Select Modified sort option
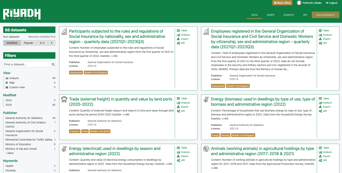The height and width of the screenshot is (173, 342). coord(12,43)
